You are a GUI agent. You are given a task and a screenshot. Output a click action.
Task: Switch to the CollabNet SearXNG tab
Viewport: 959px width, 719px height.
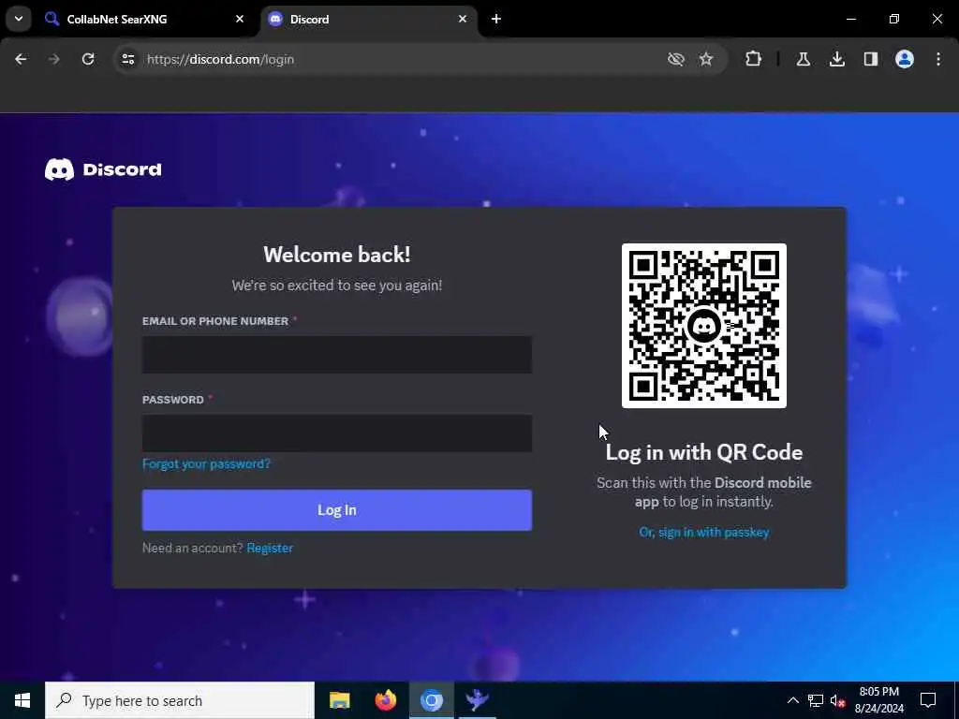pos(145,19)
